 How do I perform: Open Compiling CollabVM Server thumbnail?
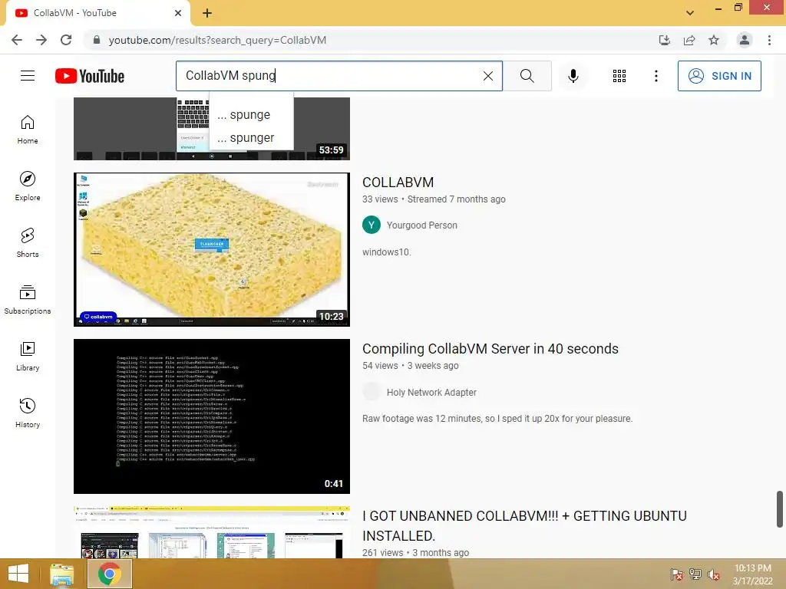point(212,416)
